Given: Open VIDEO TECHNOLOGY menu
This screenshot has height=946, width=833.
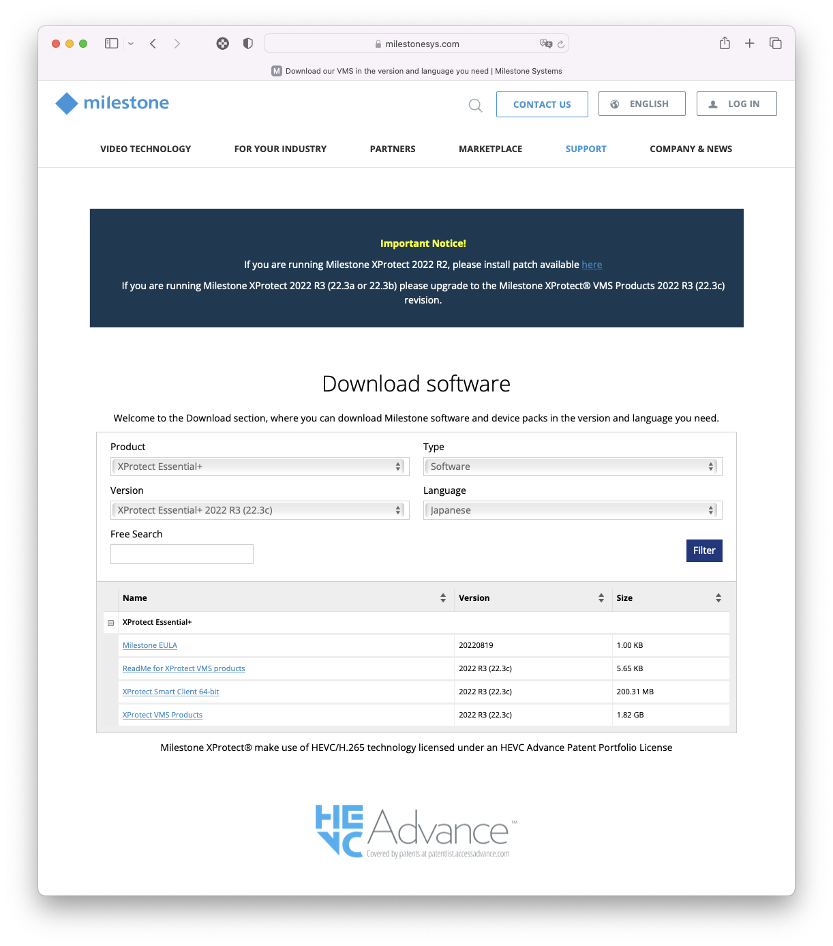Looking at the screenshot, I should (146, 149).
